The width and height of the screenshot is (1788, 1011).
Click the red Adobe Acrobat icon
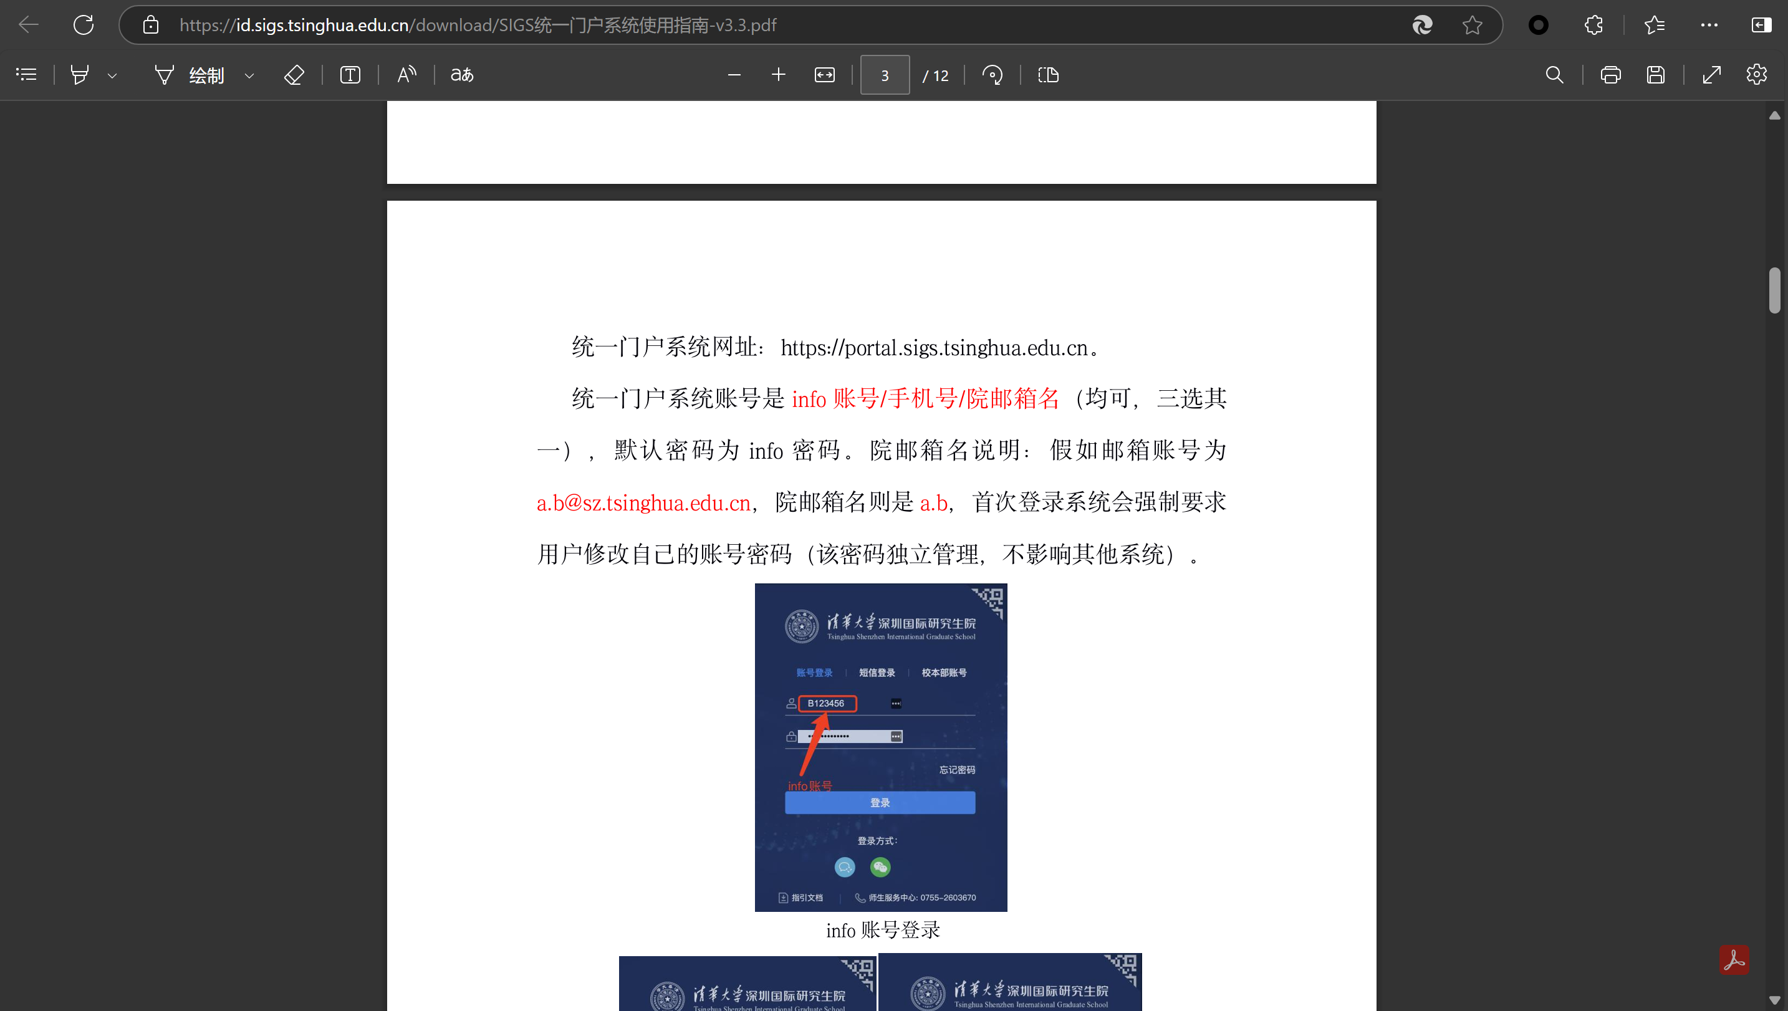click(1734, 961)
